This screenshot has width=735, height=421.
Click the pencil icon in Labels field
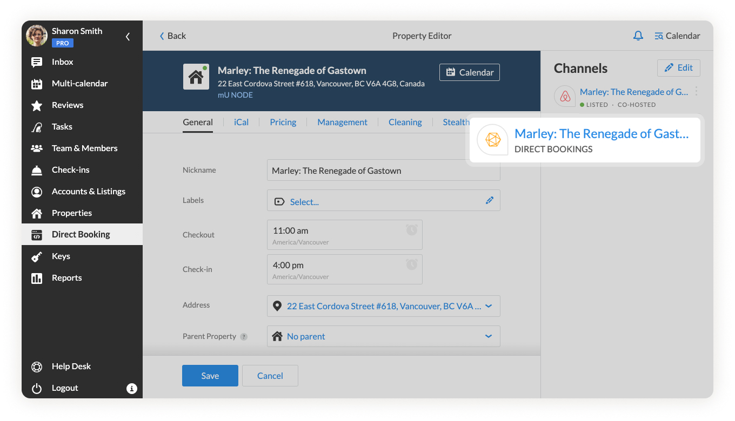(490, 200)
